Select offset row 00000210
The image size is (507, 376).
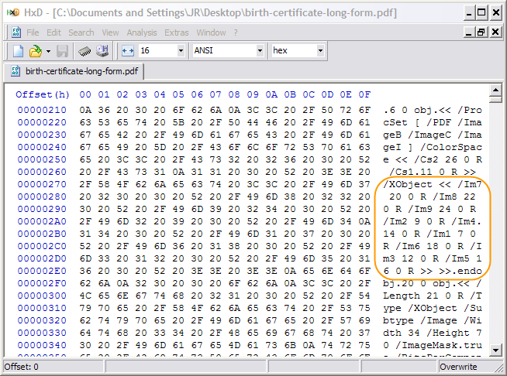coord(42,110)
